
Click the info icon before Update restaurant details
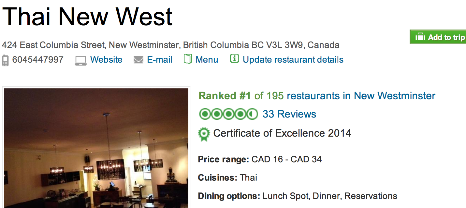pyautogui.click(x=234, y=59)
